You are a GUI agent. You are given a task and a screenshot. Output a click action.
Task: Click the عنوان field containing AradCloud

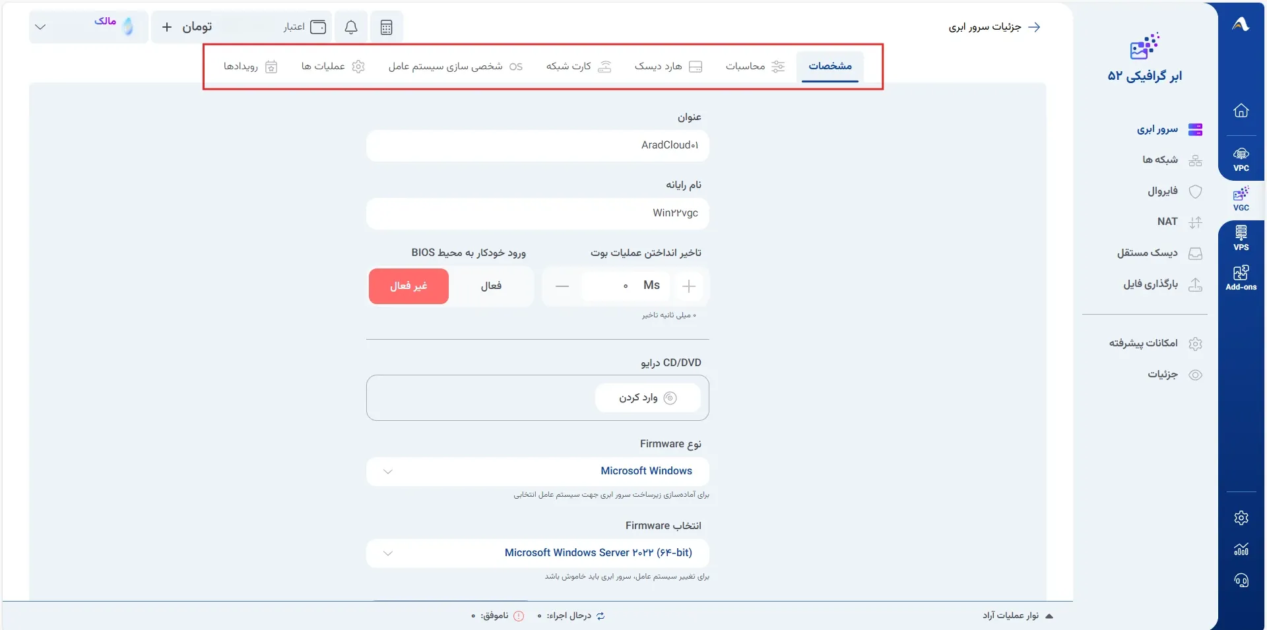[538, 145]
